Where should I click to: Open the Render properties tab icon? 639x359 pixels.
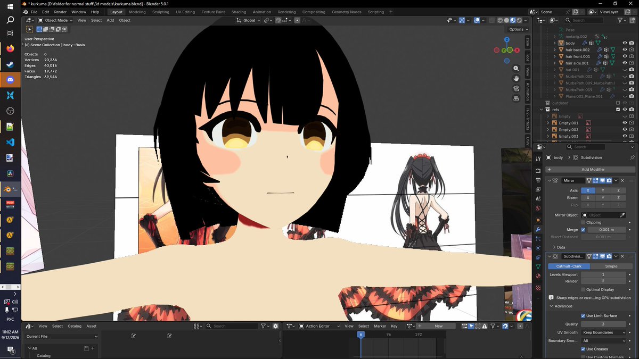[538, 171]
